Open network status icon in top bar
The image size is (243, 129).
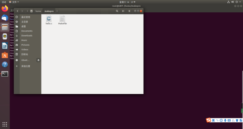[229, 2]
